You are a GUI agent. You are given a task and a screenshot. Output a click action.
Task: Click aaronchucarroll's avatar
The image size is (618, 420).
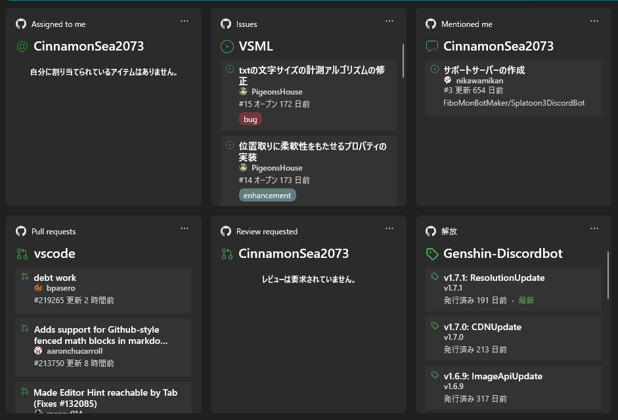pos(38,350)
